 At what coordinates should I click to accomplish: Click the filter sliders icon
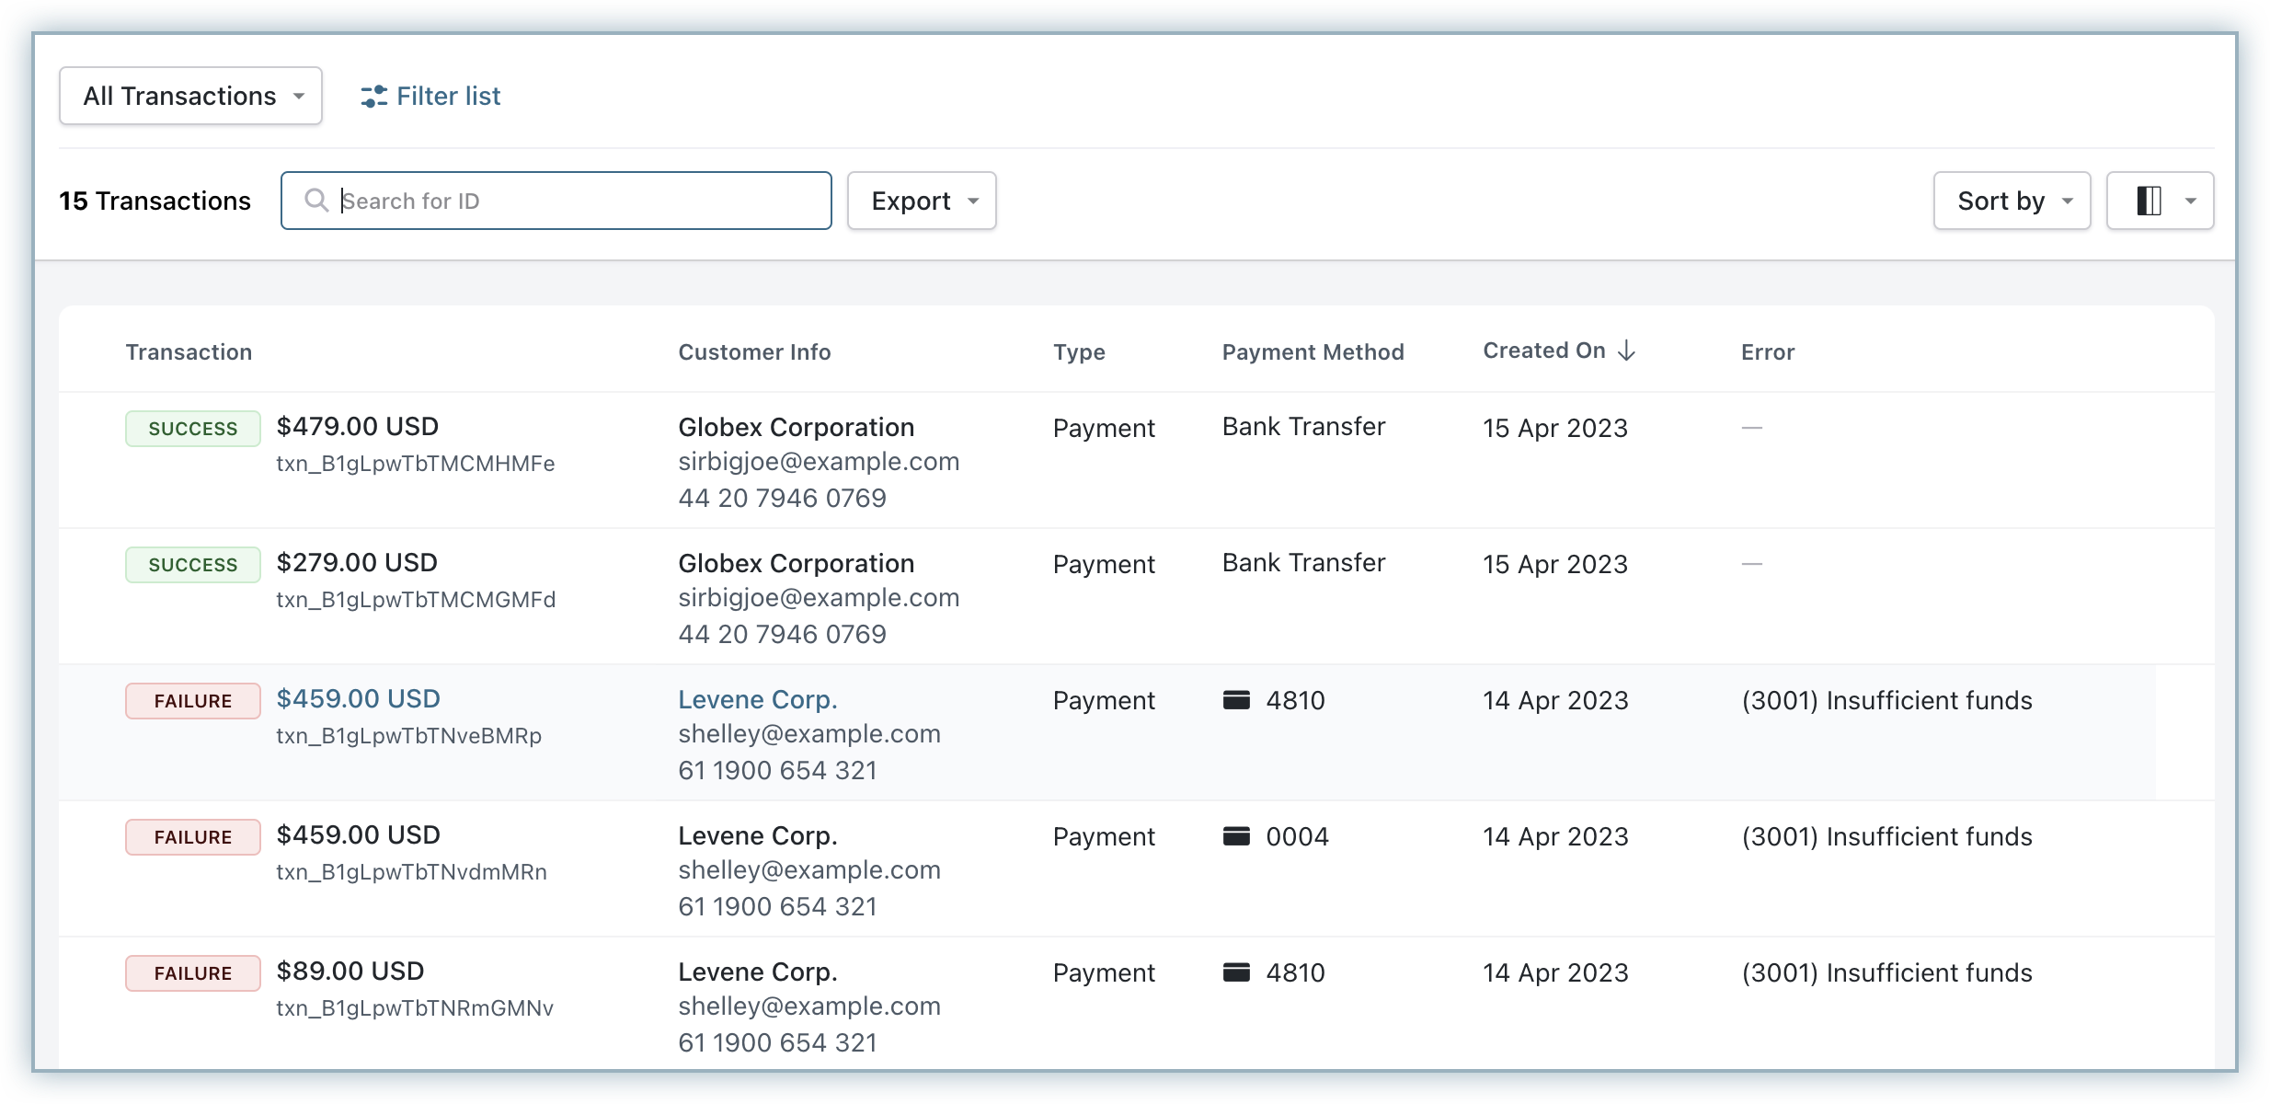pos(373,97)
